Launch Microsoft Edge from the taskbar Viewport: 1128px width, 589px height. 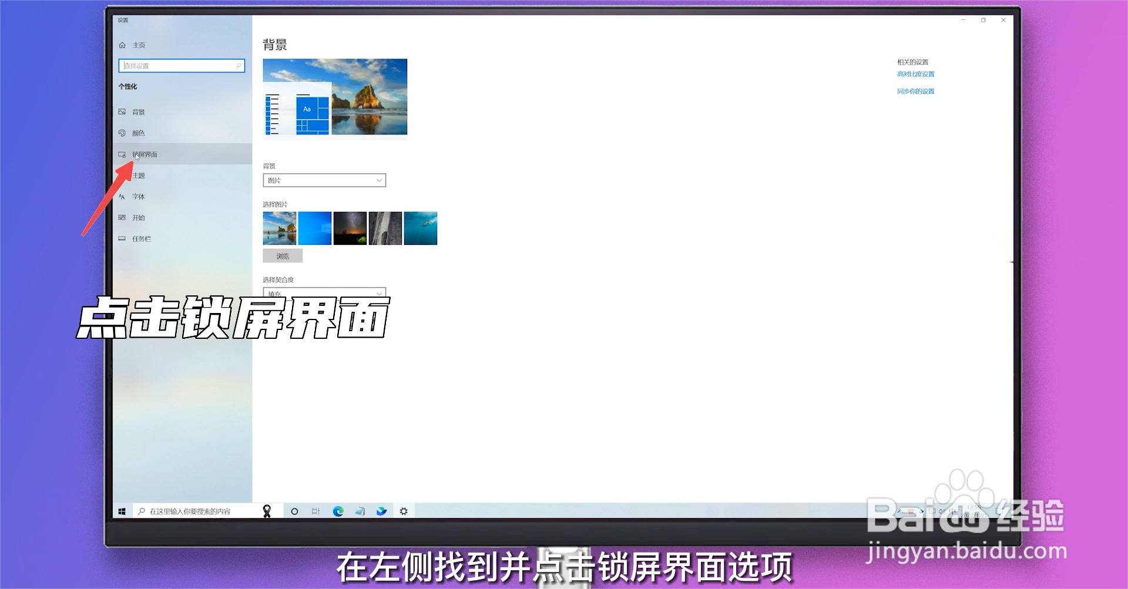pyautogui.click(x=338, y=511)
